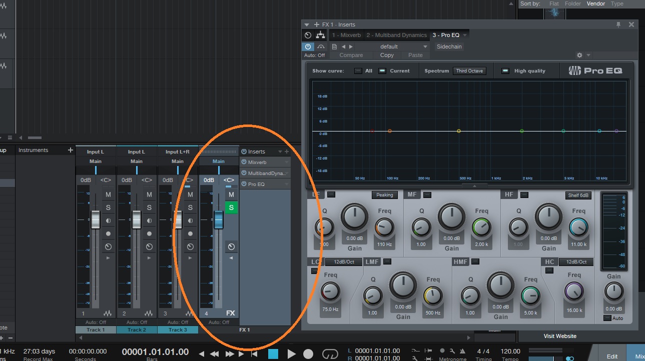Click the Copy button in plugin header
The height and width of the screenshot is (361, 645).
click(x=387, y=55)
